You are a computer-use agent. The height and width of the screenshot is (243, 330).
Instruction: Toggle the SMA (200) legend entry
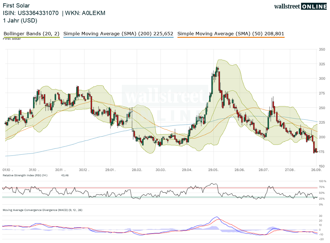(x=118, y=34)
